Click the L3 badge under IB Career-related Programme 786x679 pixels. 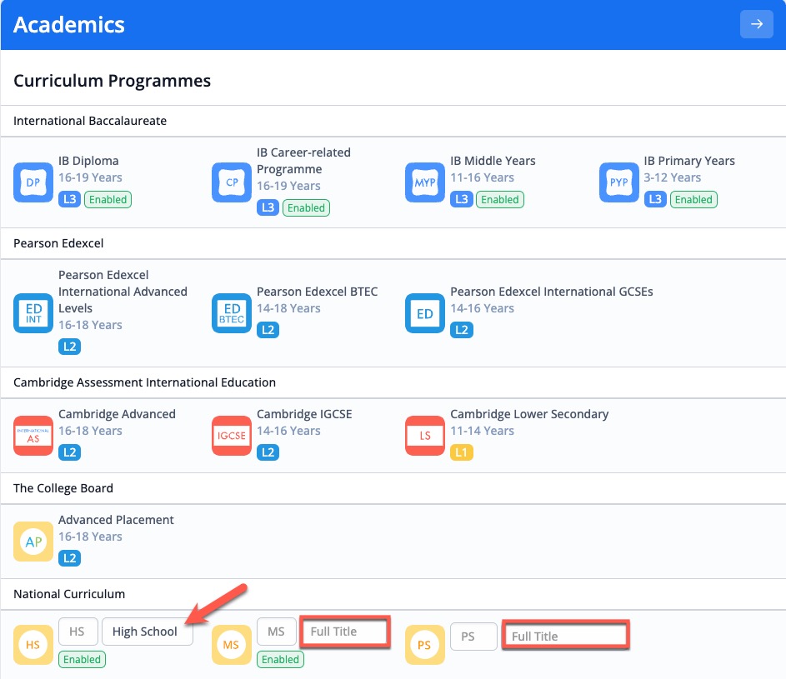268,207
